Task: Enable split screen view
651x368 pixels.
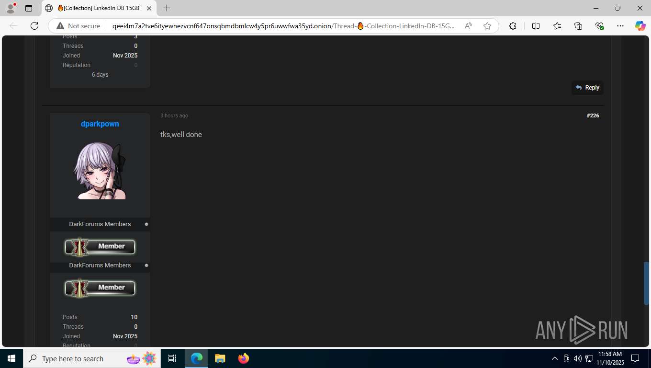Action: 536,26
